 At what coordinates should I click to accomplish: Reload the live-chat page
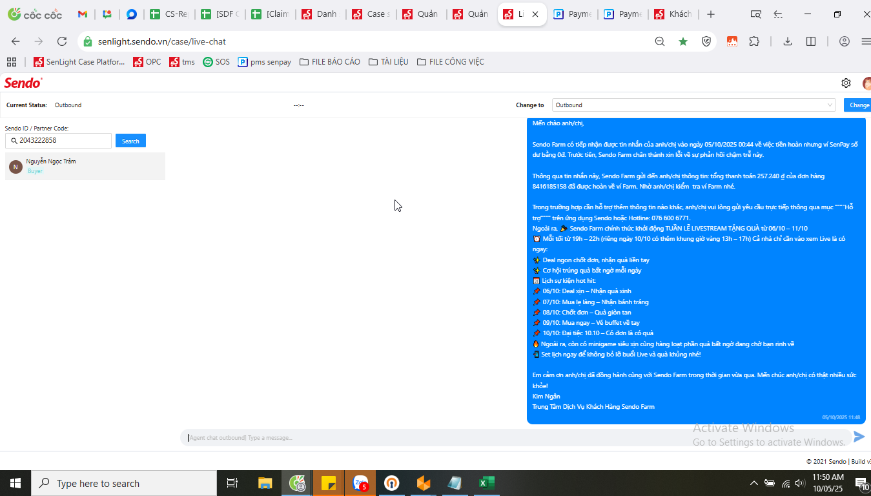tap(62, 41)
